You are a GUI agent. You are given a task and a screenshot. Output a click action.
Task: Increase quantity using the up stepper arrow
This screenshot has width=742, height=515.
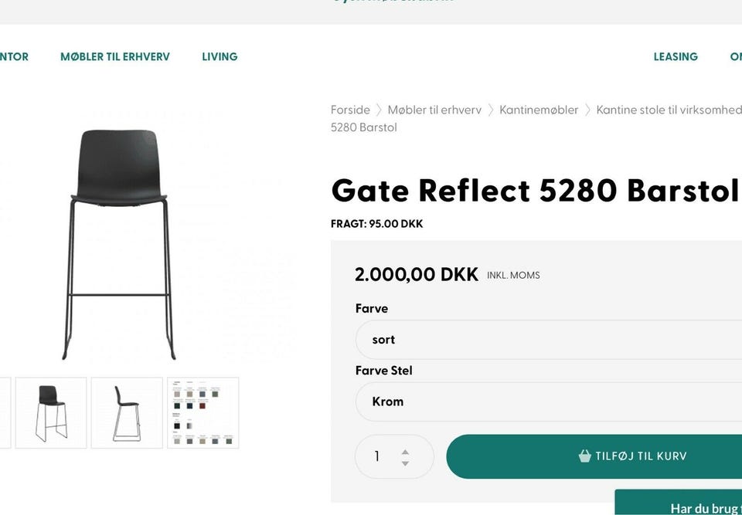405,450
